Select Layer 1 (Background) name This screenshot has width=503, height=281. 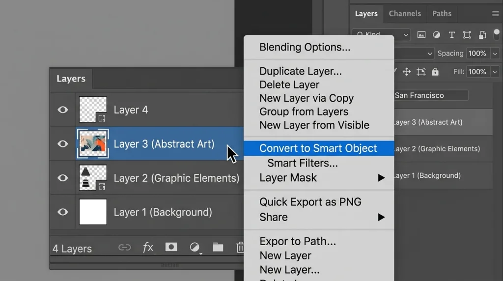tap(163, 212)
